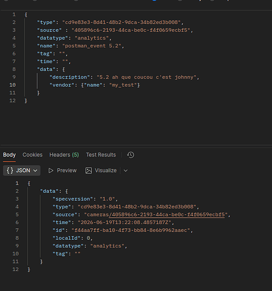Click the Visualize button
The height and width of the screenshot is (291, 272).
[101, 171]
